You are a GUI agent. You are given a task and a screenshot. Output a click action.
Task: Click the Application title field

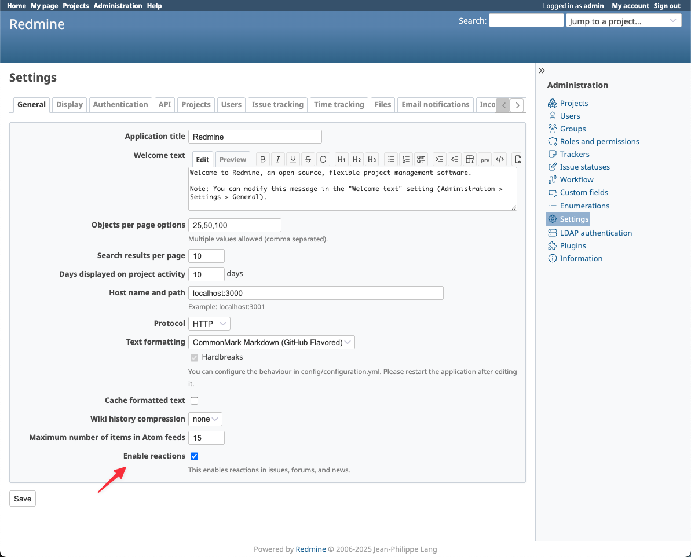(x=255, y=137)
